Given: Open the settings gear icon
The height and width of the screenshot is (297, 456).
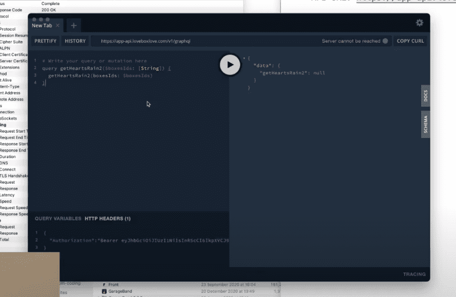Looking at the screenshot, I should (x=419, y=23).
